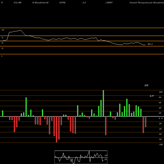
Task: Click the MR right-axis label '-80'
Action: click(160, 139)
